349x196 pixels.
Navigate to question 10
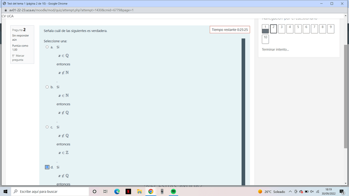[x=265, y=39]
